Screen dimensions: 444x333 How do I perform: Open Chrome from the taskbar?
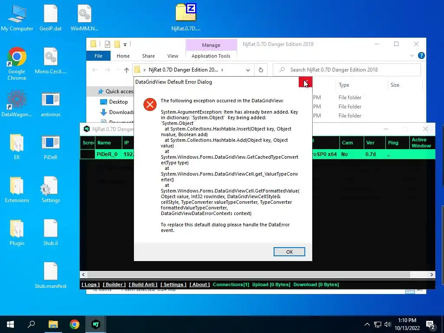pyautogui.click(x=75, y=324)
